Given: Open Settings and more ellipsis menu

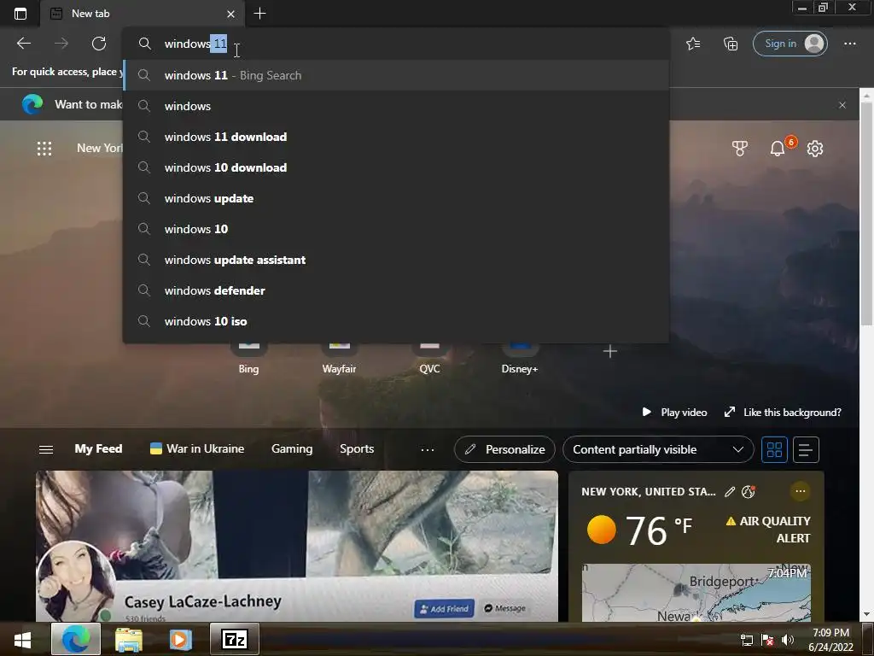Looking at the screenshot, I should pos(849,44).
